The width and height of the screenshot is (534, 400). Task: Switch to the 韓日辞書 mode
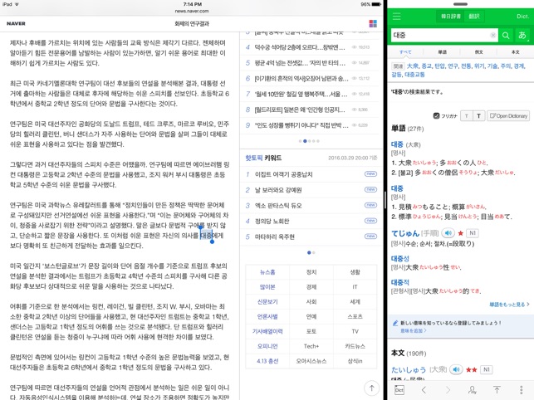point(451,17)
